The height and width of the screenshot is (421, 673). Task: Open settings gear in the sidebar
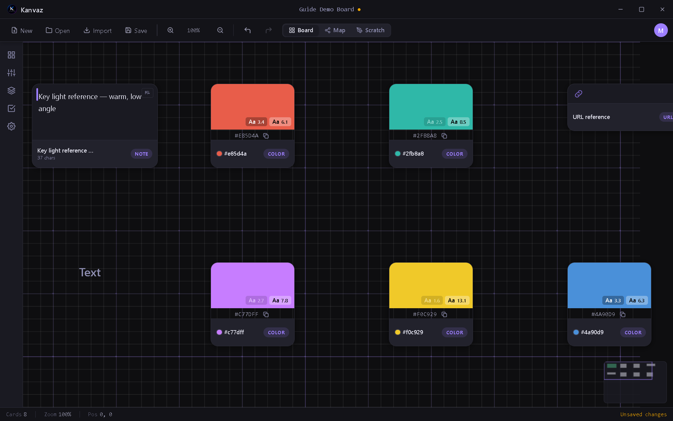(11, 126)
